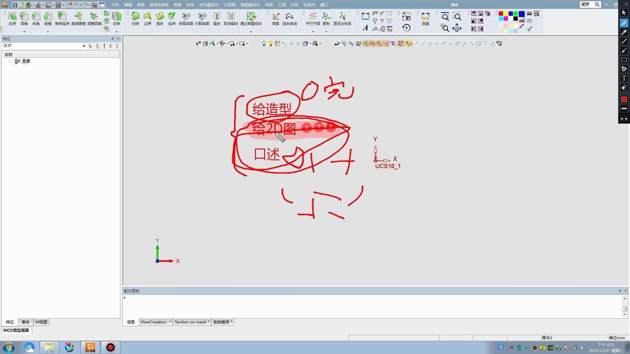Toggle pin on the 特征 panel
630x354 pixels.
pos(113,39)
